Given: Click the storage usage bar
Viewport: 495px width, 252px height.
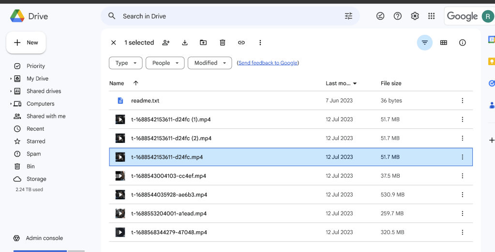Looking at the screenshot, I should point(49,251).
